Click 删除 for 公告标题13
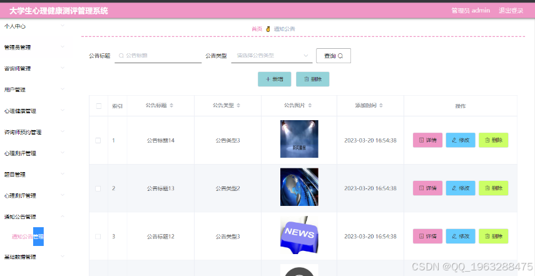This screenshot has width=535, height=276. 493,188
